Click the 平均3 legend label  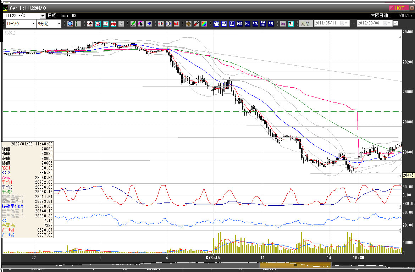[7, 191]
